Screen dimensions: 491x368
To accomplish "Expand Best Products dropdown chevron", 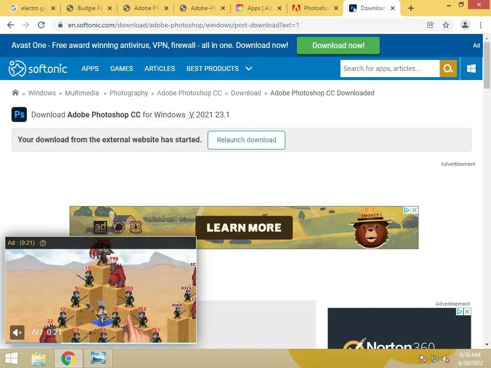I will point(249,69).
